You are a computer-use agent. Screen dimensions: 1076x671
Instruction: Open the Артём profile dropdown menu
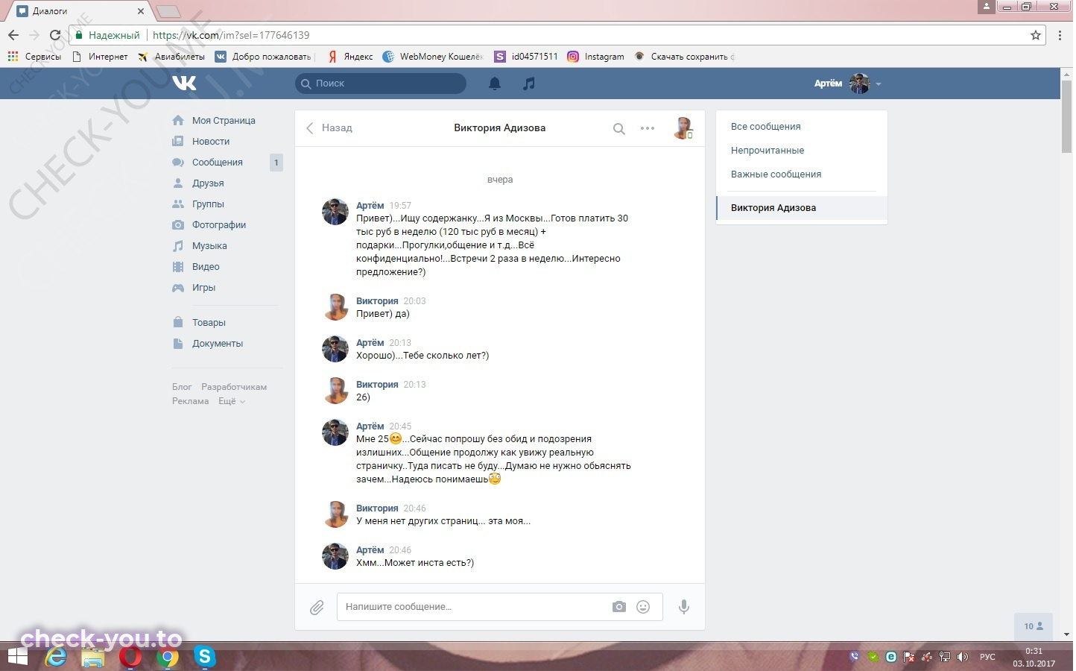[x=848, y=84]
